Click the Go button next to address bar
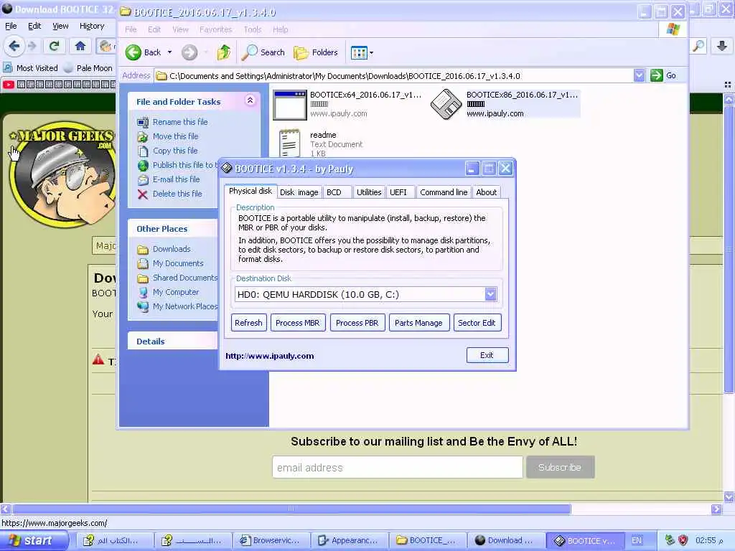The image size is (735, 551). (x=663, y=75)
